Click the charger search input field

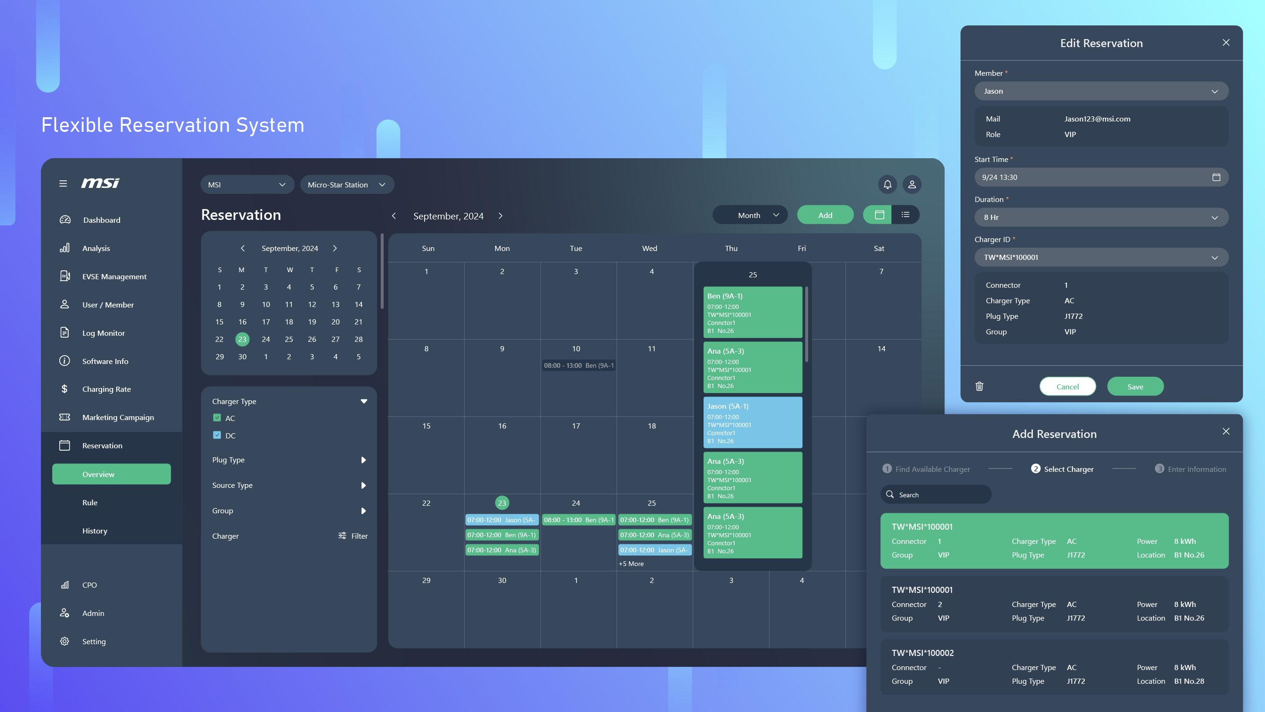(937, 494)
